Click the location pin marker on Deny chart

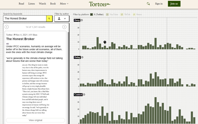(x=105, y=42)
